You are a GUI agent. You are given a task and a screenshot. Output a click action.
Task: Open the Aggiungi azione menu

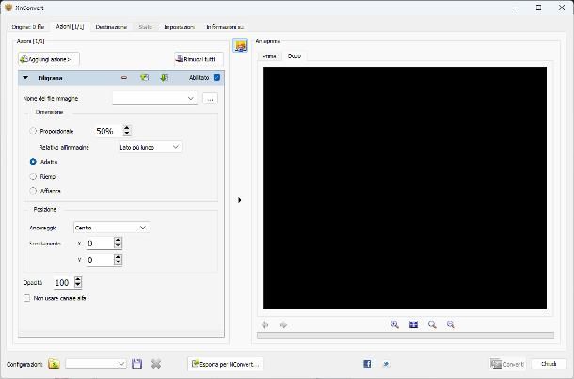(x=49, y=59)
